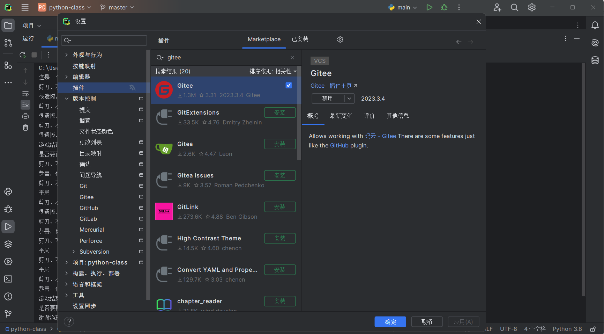Install the High Contrast Theme plugin
This screenshot has height=334, width=604.
280,238
